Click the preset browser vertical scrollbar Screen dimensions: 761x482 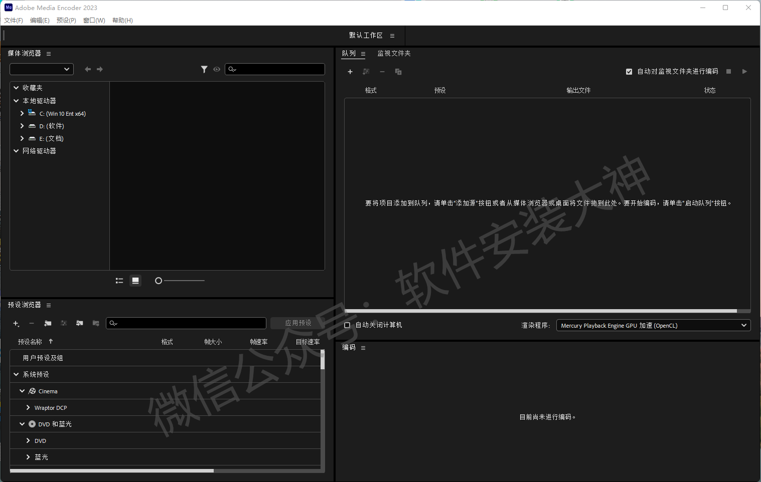[323, 360]
